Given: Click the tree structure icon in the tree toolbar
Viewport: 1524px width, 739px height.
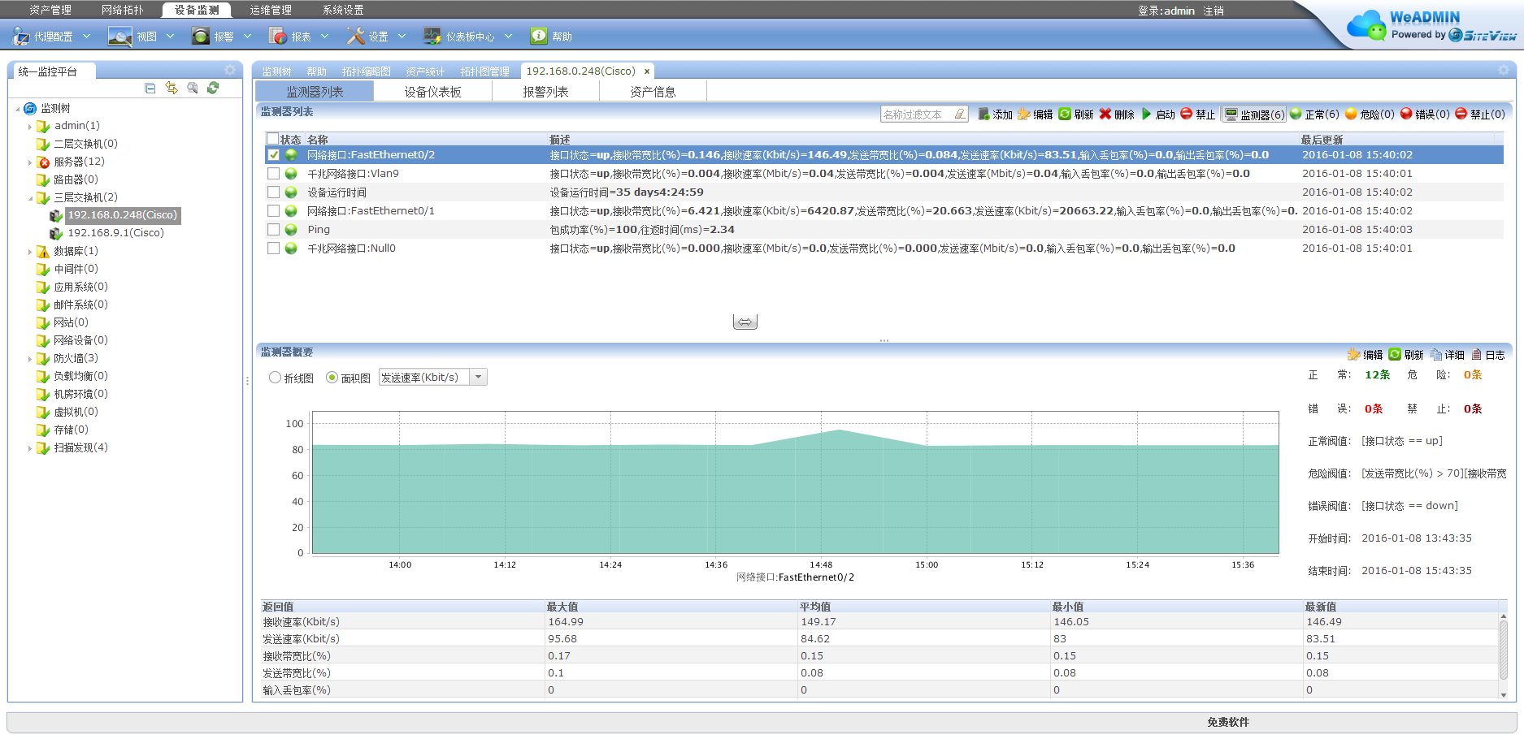Looking at the screenshot, I should (x=172, y=88).
